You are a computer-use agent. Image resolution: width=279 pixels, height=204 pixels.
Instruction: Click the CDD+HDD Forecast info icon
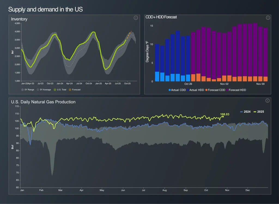[268, 18]
